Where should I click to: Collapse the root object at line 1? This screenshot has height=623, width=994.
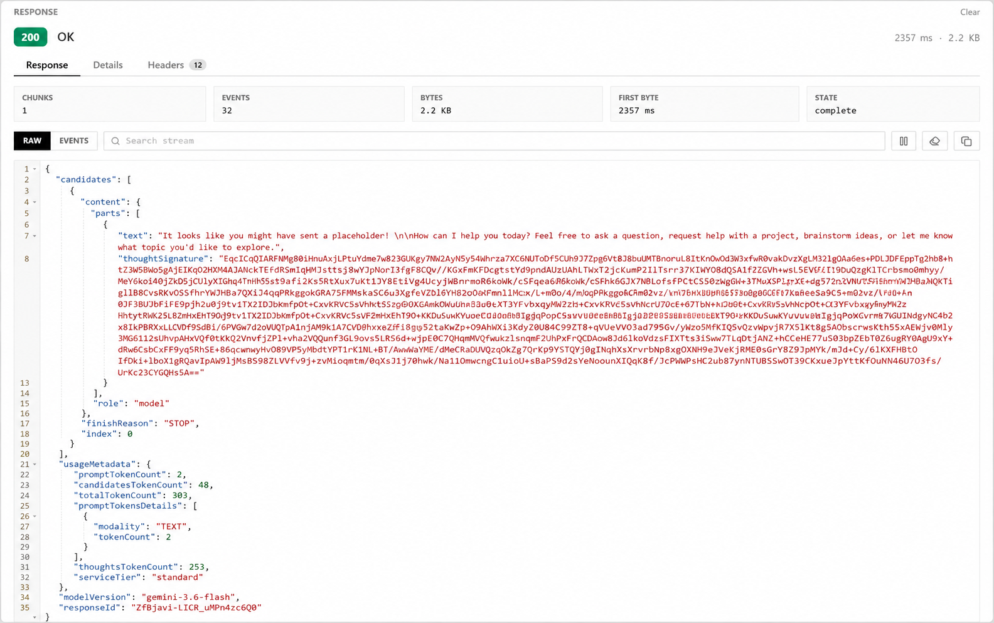coord(35,169)
